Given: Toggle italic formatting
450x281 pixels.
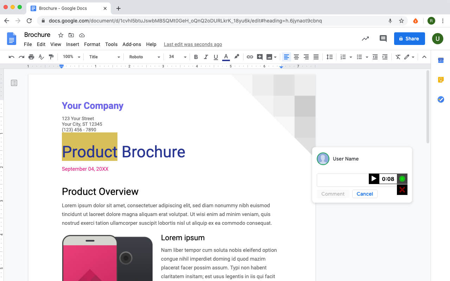Looking at the screenshot, I should (x=206, y=57).
